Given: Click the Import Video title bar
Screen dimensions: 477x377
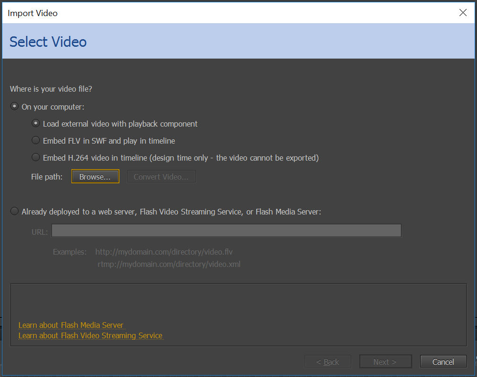Looking at the screenshot, I should point(32,13).
